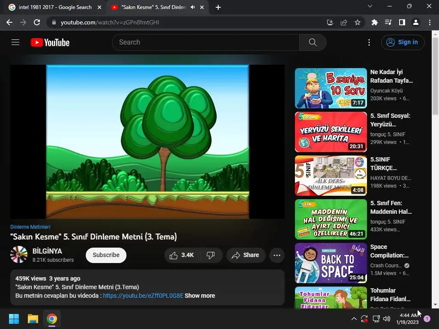Open File Explorer from taskbar

click(33, 319)
